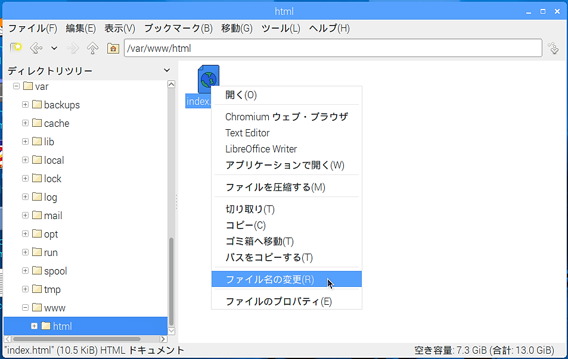Click the new folder bookmark star icon
This screenshot has width=568, height=359.
[x=15, y=48]
